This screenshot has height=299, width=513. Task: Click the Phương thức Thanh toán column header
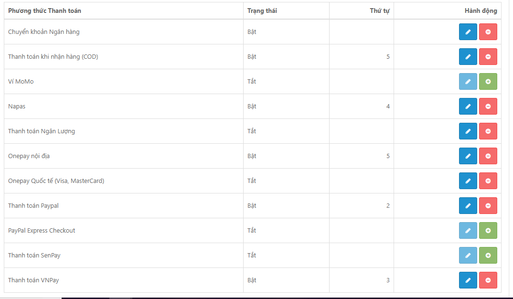pyautogui.click(x=44, y=11)
